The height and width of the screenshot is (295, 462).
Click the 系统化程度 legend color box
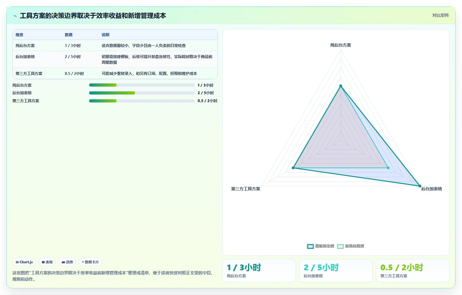340,246
